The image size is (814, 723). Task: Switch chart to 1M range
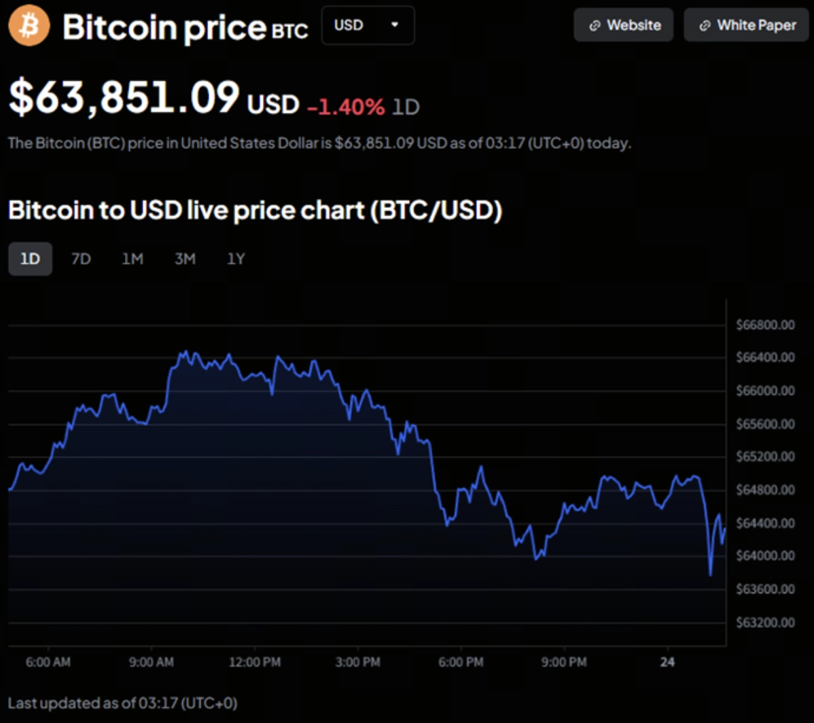(x=132, y=259)
